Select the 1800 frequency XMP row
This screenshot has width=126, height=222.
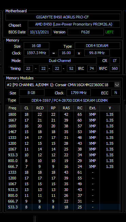[x=63, y=114]
